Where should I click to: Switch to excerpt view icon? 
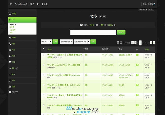click(x=121, y=43)
